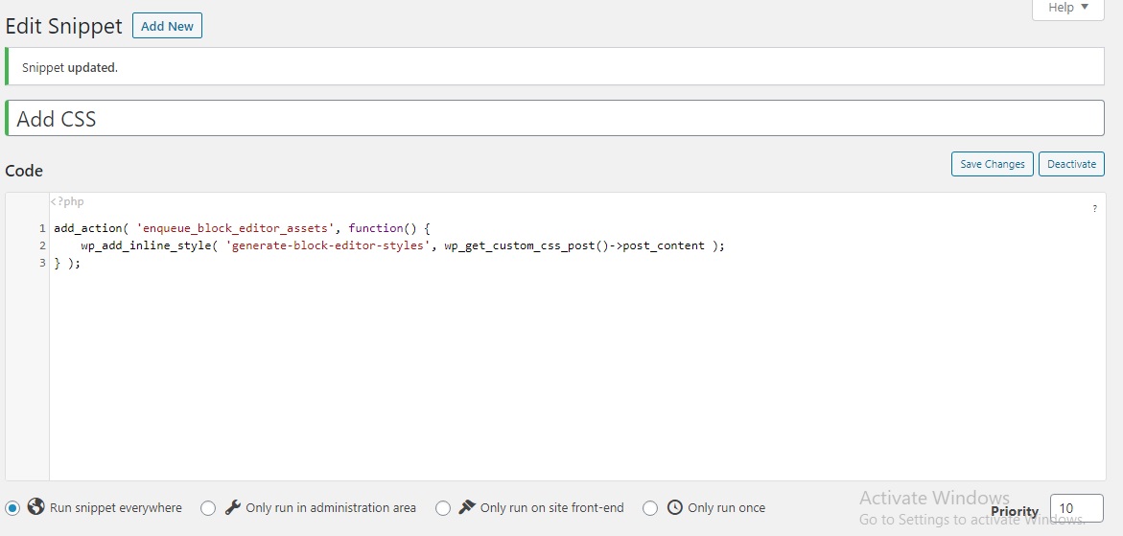
Task: Select Only run in administration area radio
Action: click(208, 508)
